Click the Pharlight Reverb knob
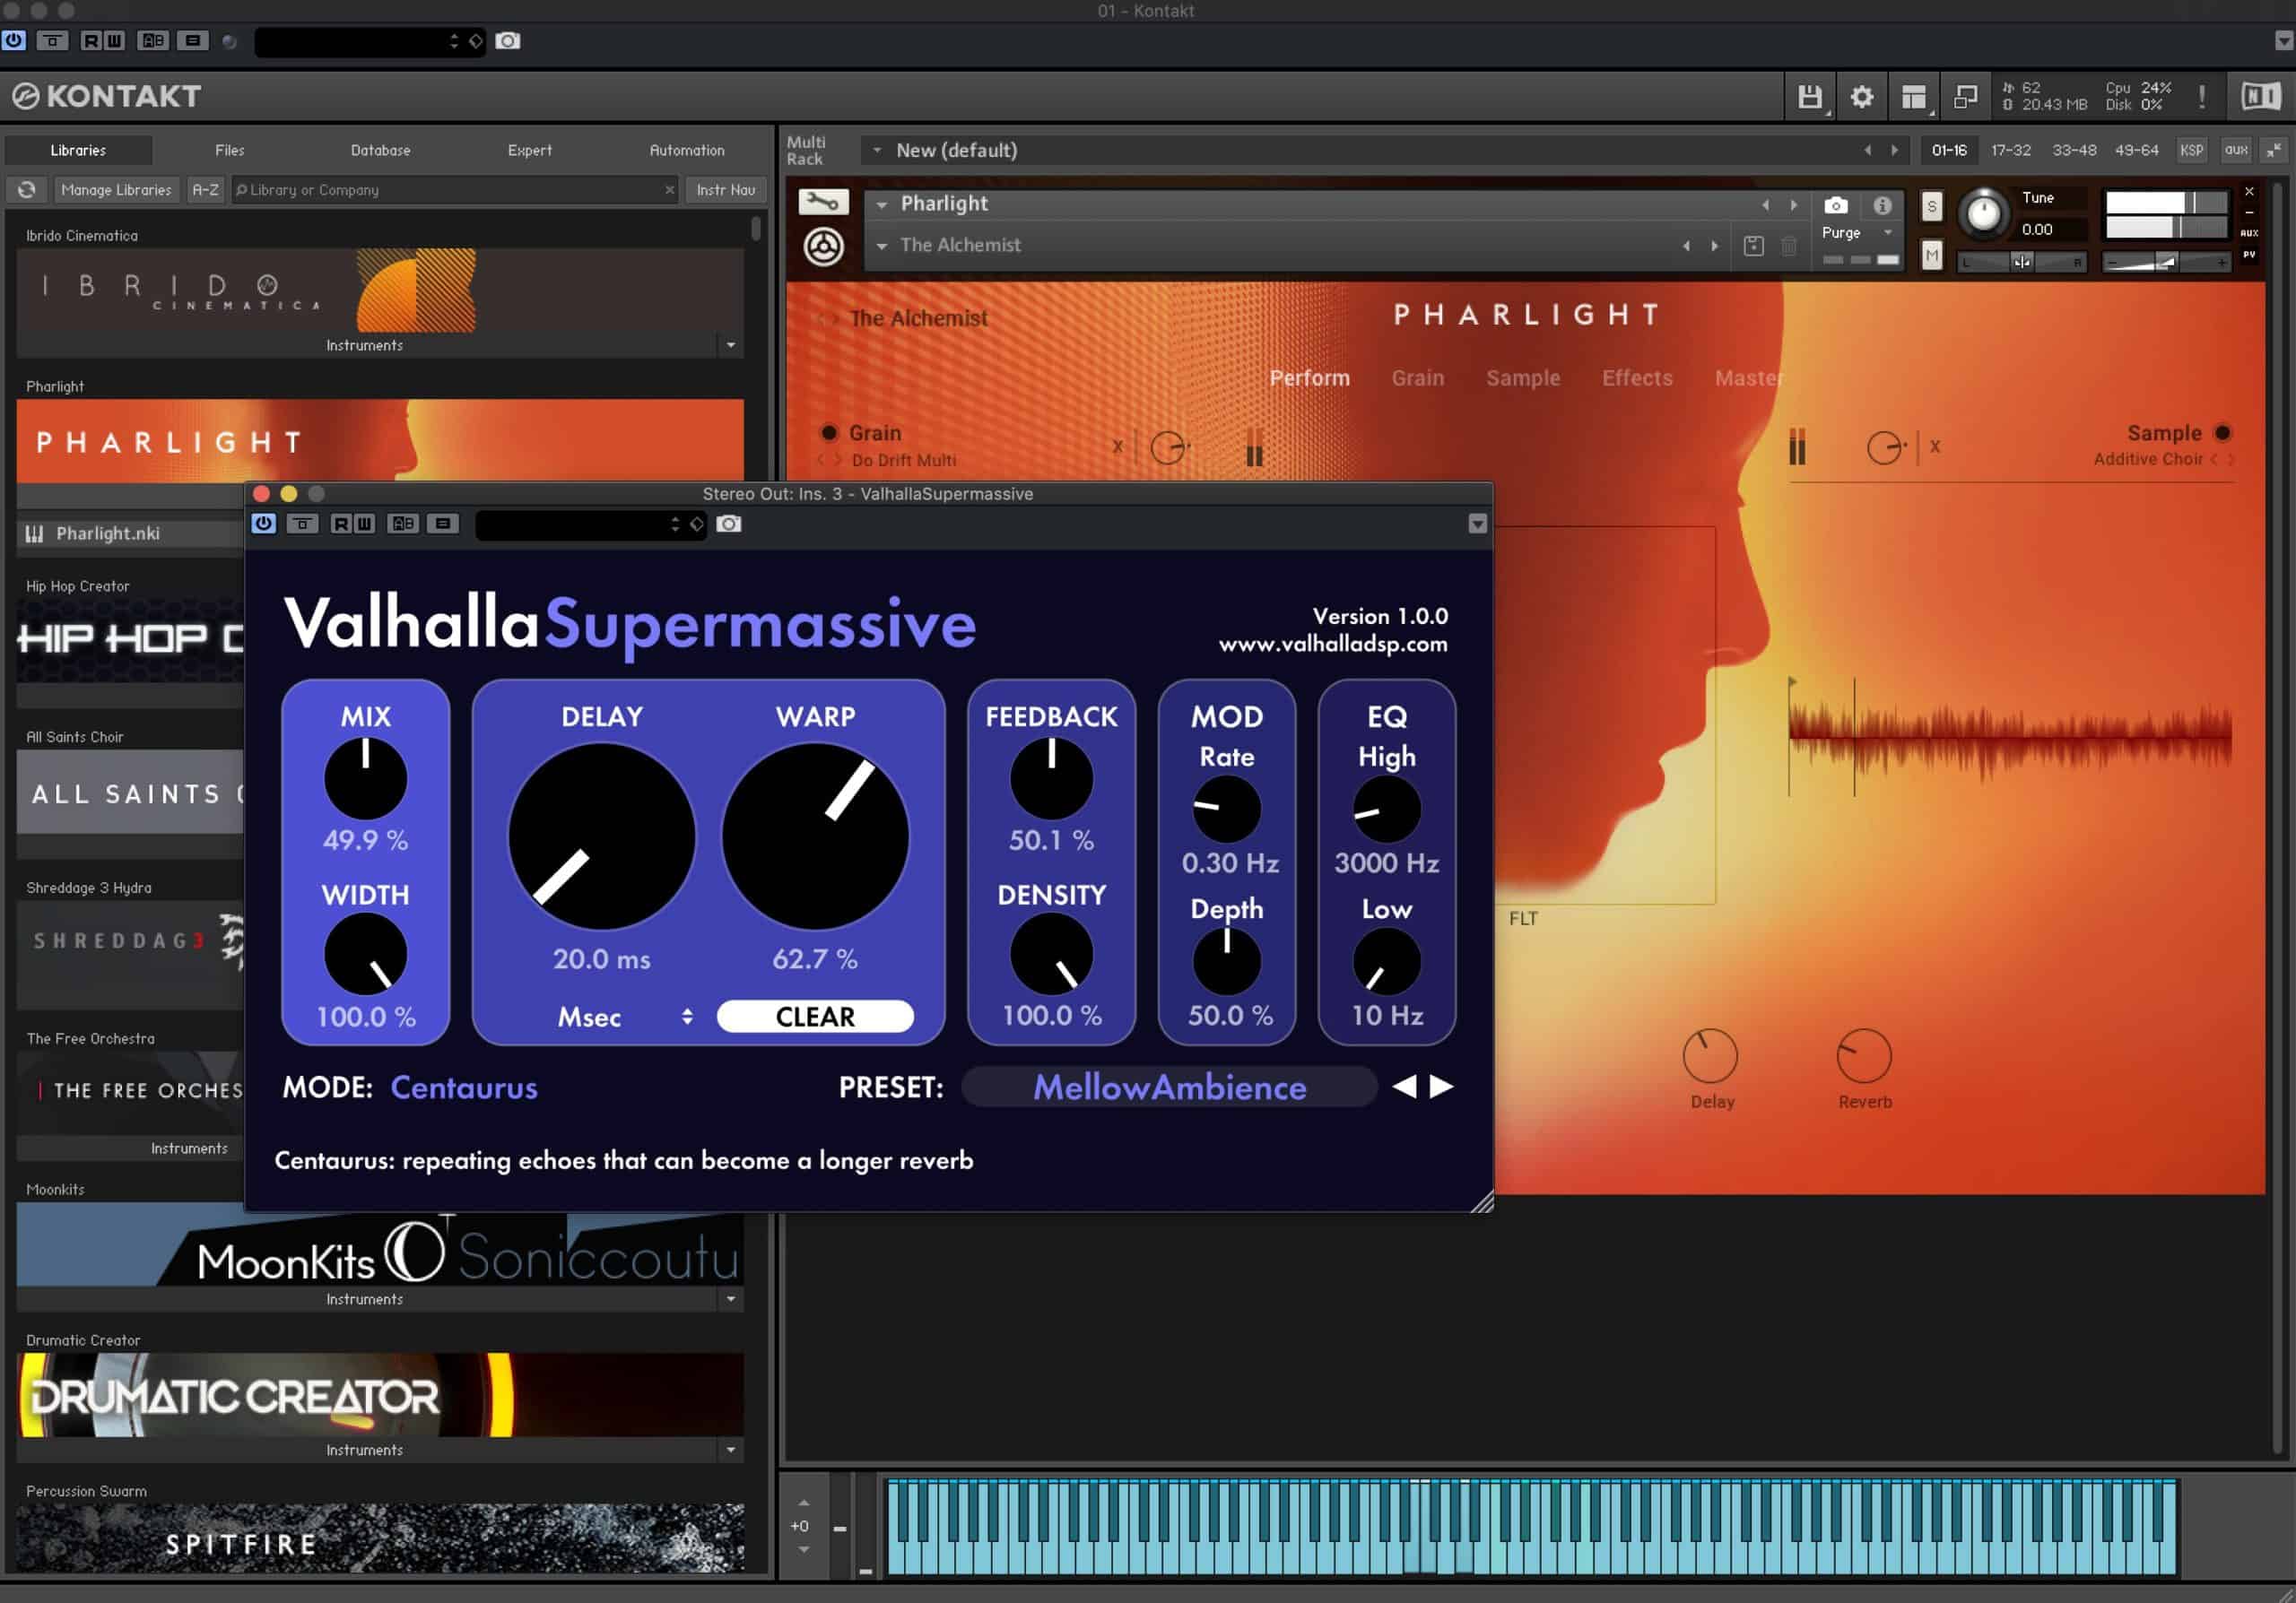The width and height of the screenshot is (2296, 1603). pos(1864,1055)
